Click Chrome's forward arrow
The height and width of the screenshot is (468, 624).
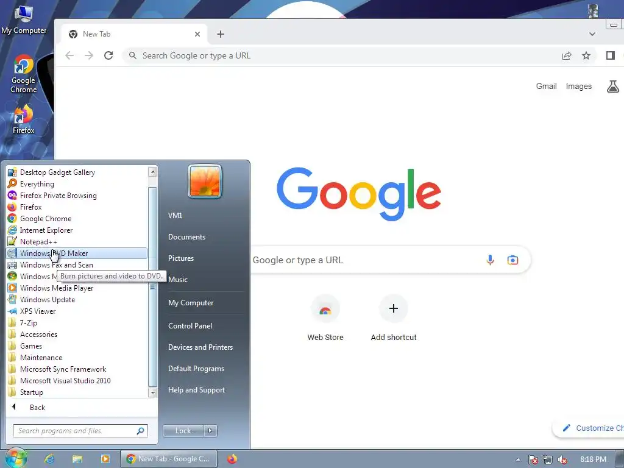(x=89, y=55)
